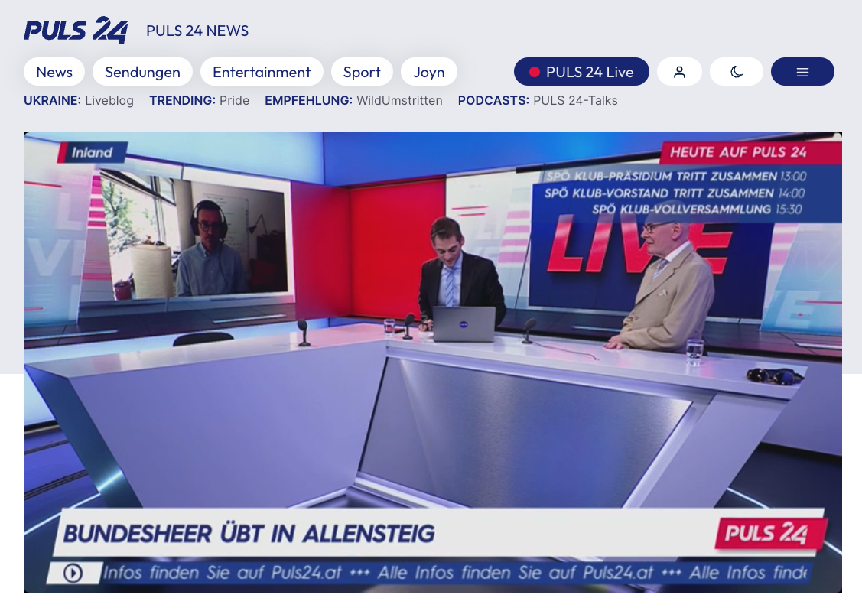Click the Bundesheer übt in Allensteig headline
The height and width of the screenshot is (611, 862).
point(249,534)
